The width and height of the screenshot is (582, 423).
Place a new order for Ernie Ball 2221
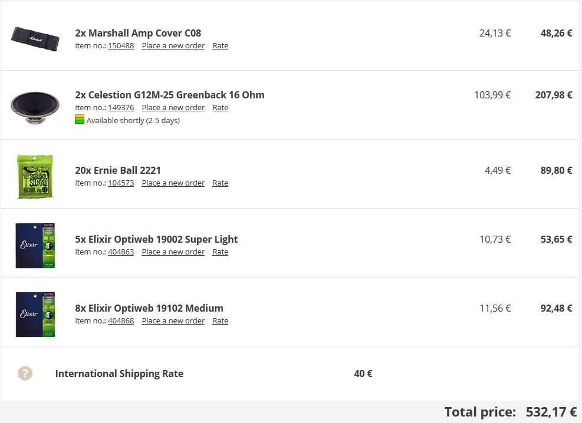tap(173, 183)
